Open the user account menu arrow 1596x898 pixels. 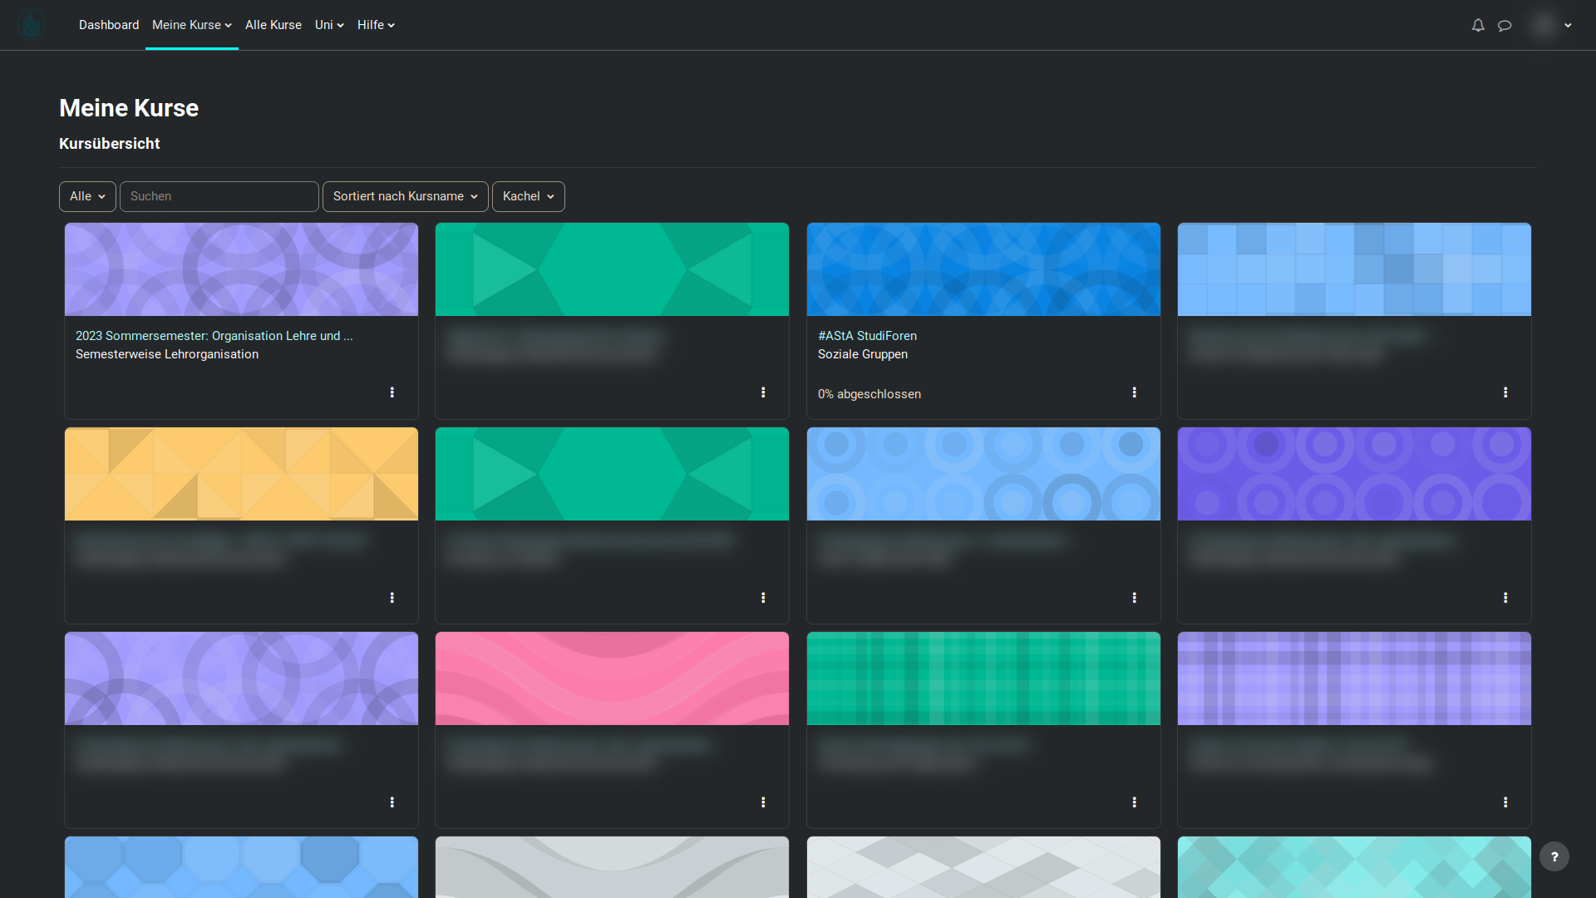(x=1568, y=25)
